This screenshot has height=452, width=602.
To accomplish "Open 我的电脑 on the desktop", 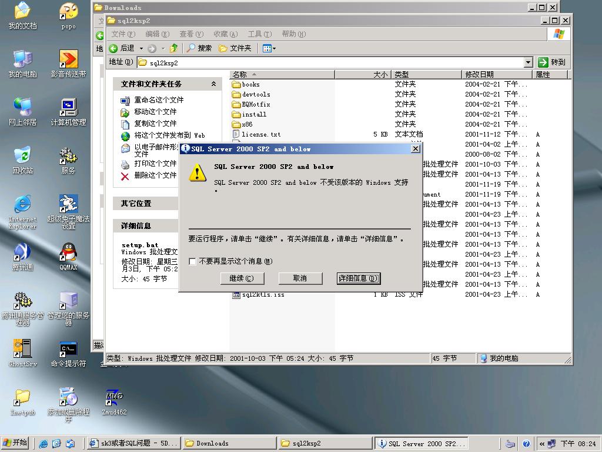I will coord(22,64).
